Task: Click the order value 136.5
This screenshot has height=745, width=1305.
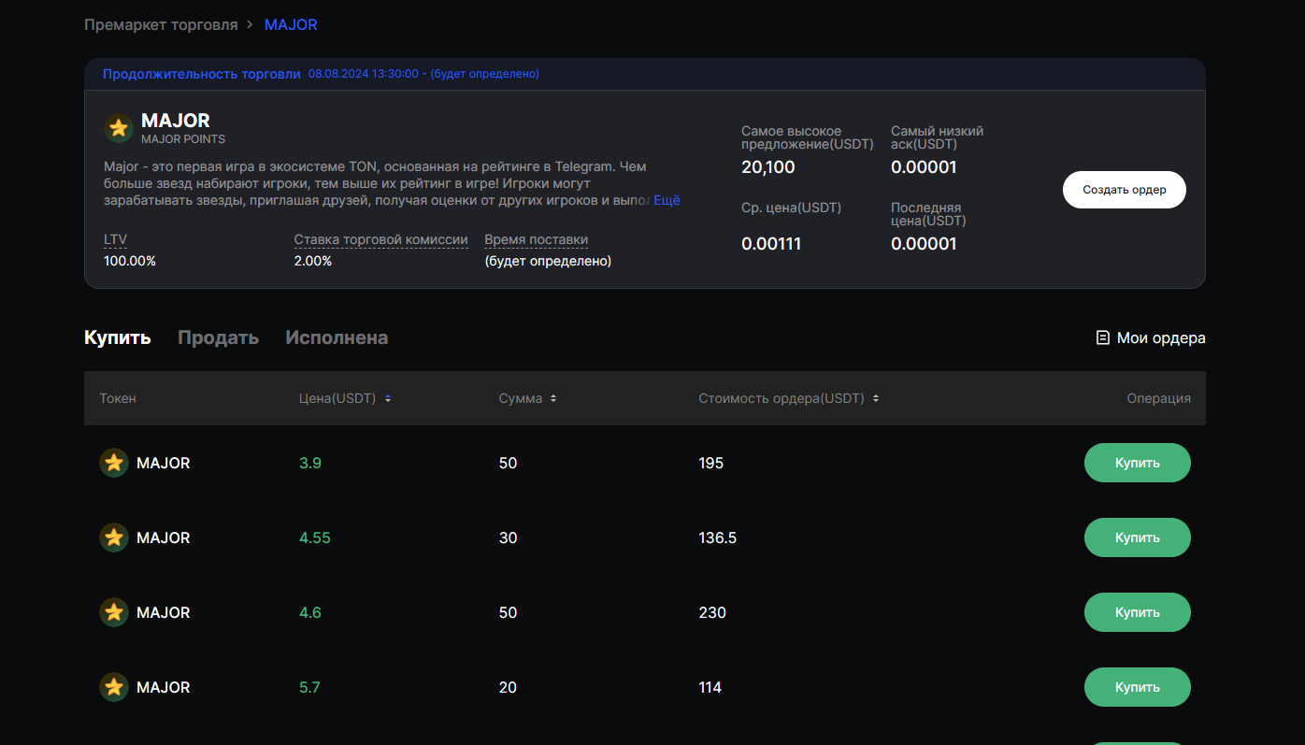Action: (x=718, y=537)
